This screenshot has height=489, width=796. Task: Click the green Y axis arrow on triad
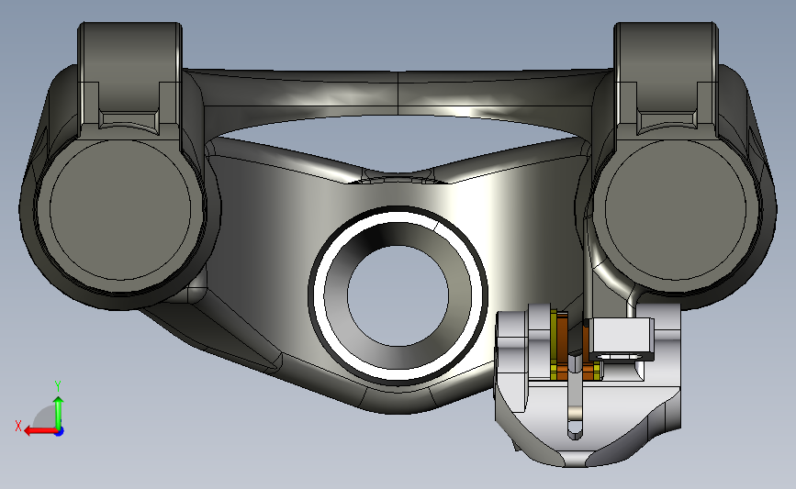[x=59, y=413]
